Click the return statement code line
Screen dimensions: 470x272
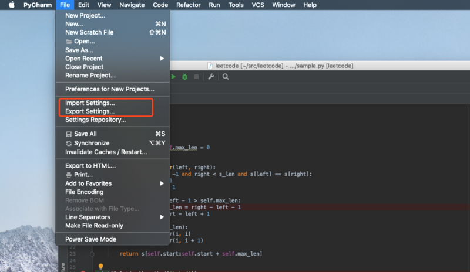click(x=191, y=254)
